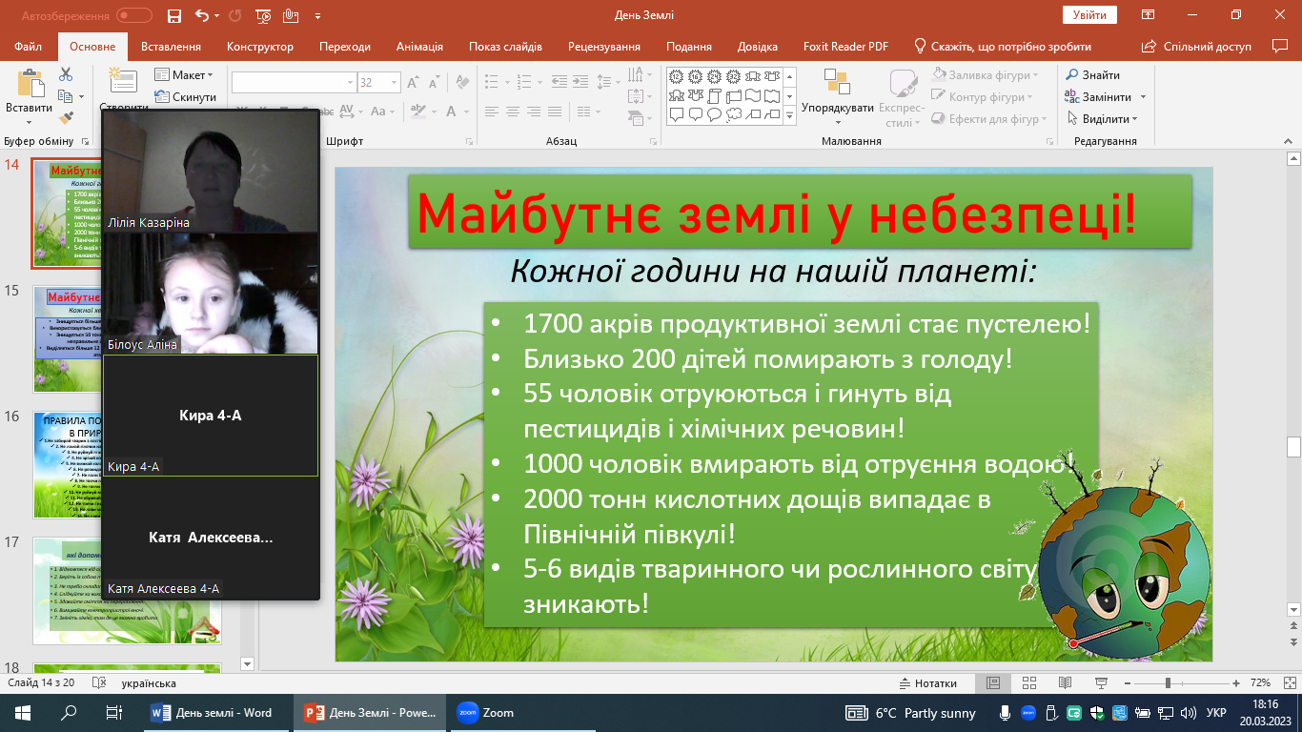
Task: Click the Redo arrow icon
Action: [235, 15]
